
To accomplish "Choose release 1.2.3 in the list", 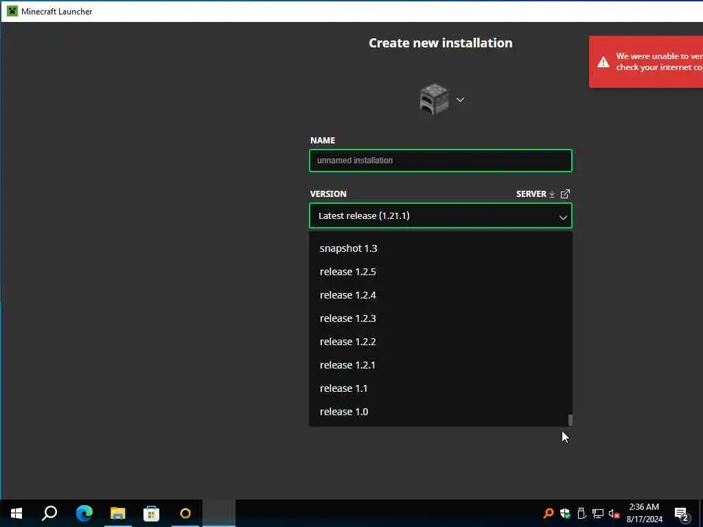I will click(440, 318).
